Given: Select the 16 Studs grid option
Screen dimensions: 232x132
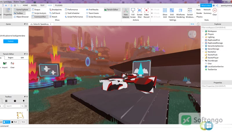Looking at the screenshot, I should 156,17.
